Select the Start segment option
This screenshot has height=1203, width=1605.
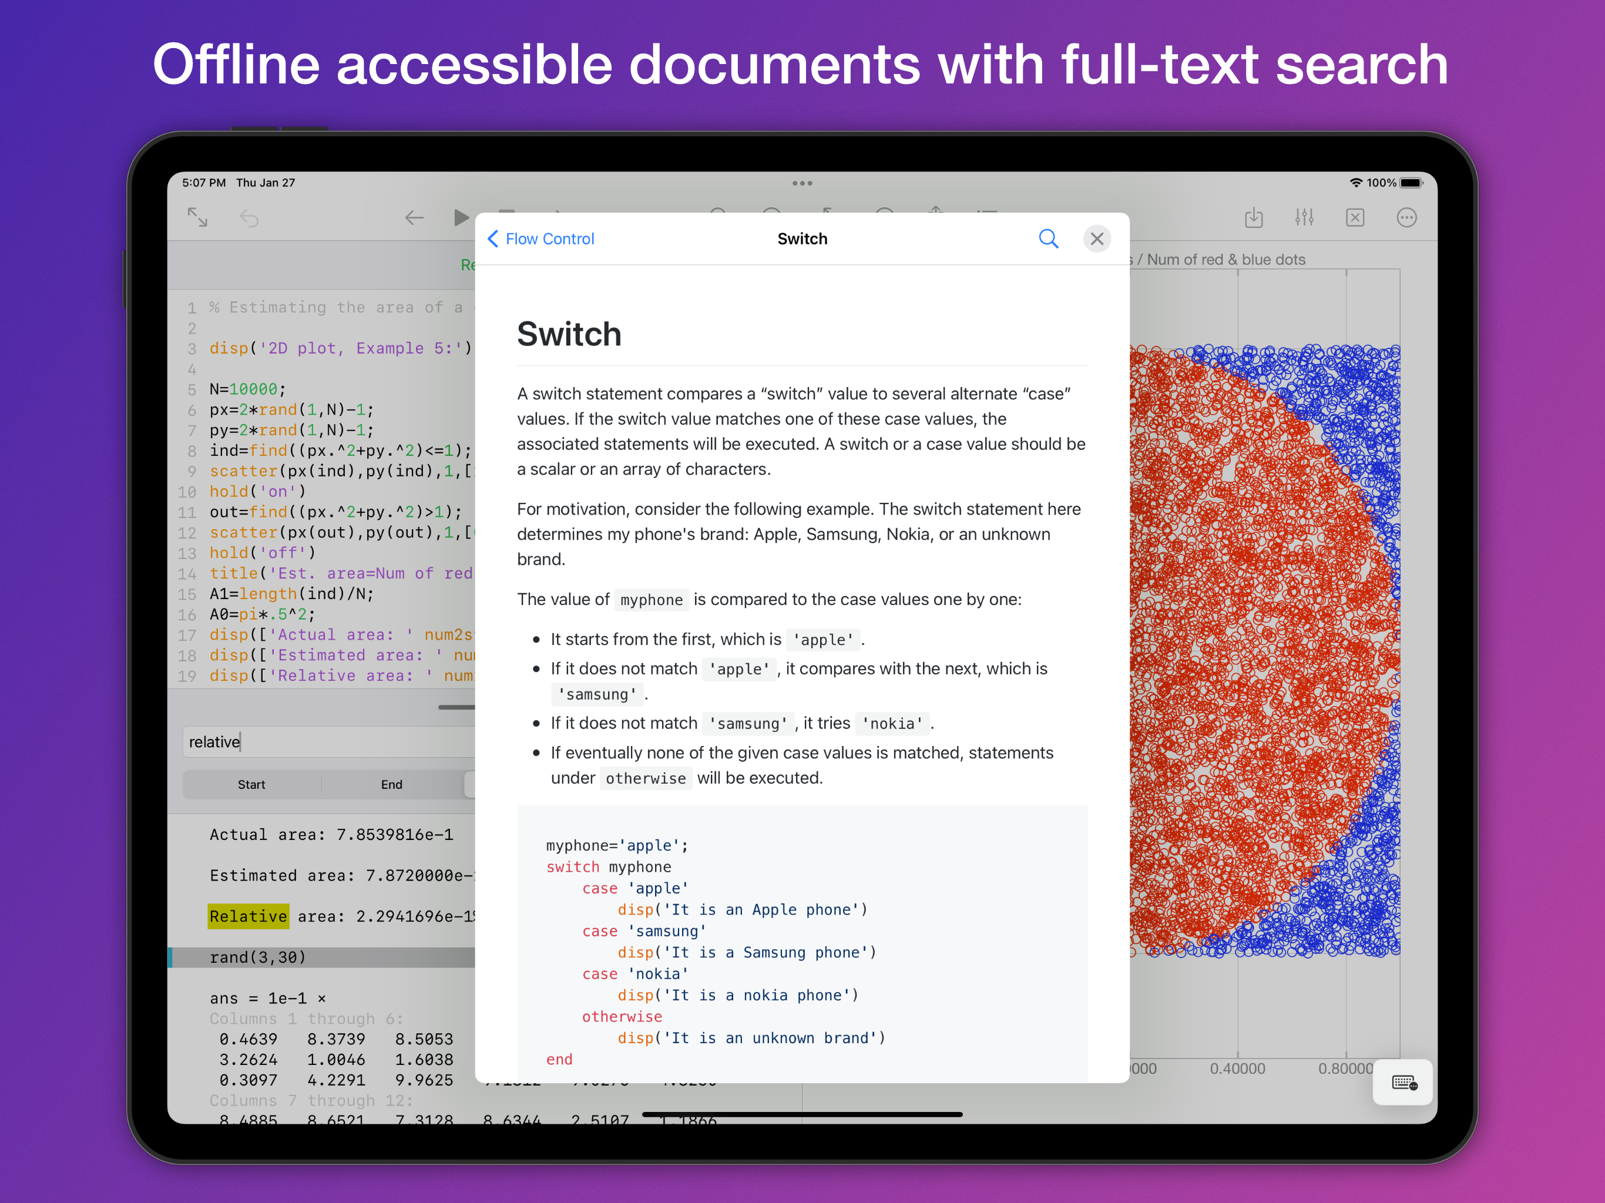pos(251,784)
